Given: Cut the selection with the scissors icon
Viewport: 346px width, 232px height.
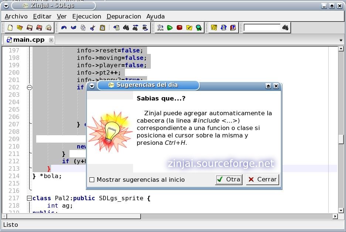Looking at the screenshot, I should pos(93,28).
